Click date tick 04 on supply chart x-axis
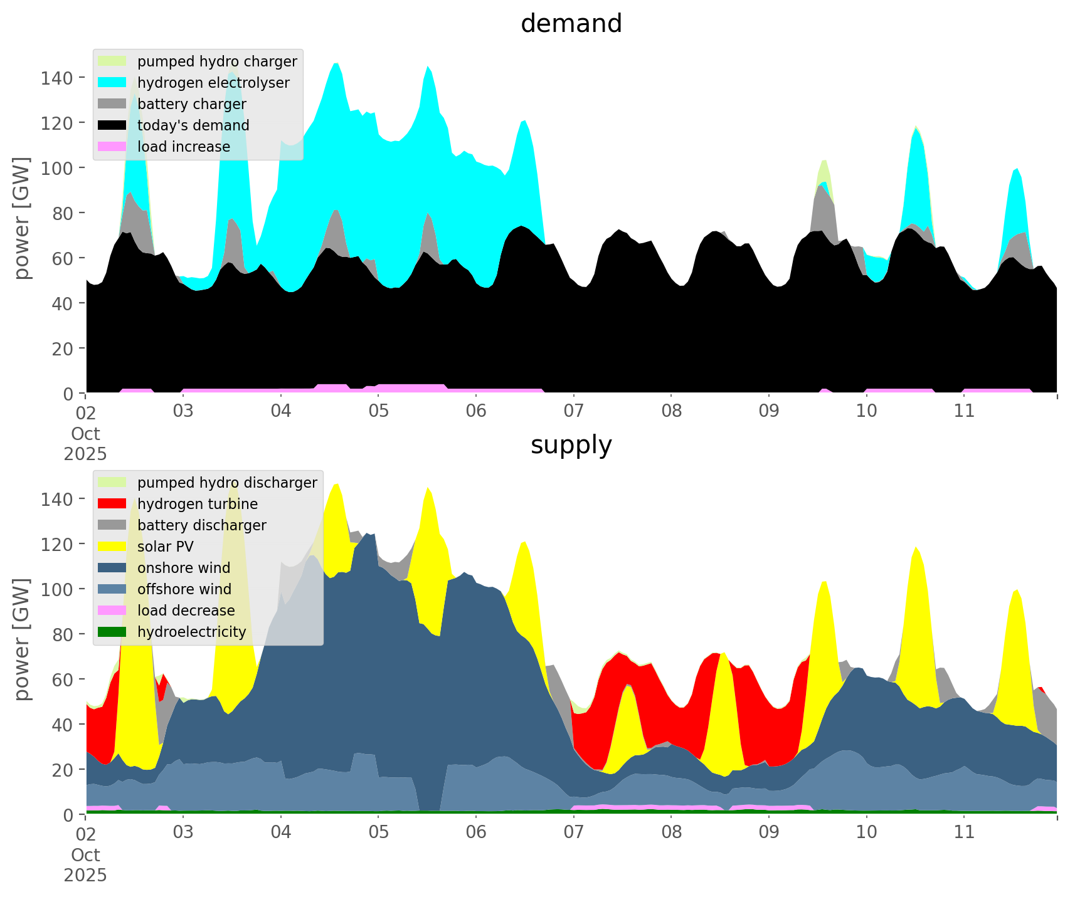 point(281,832)
